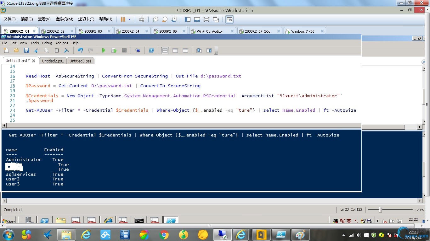Screen dimensions: 430x241
Task: Open the Debug menu
Action: pos(47,43)
